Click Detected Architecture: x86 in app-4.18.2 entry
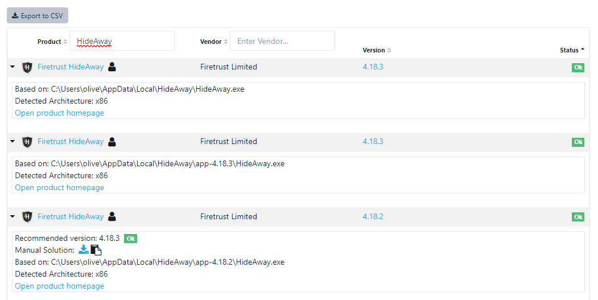598x300 pixels. pos(61,274)
